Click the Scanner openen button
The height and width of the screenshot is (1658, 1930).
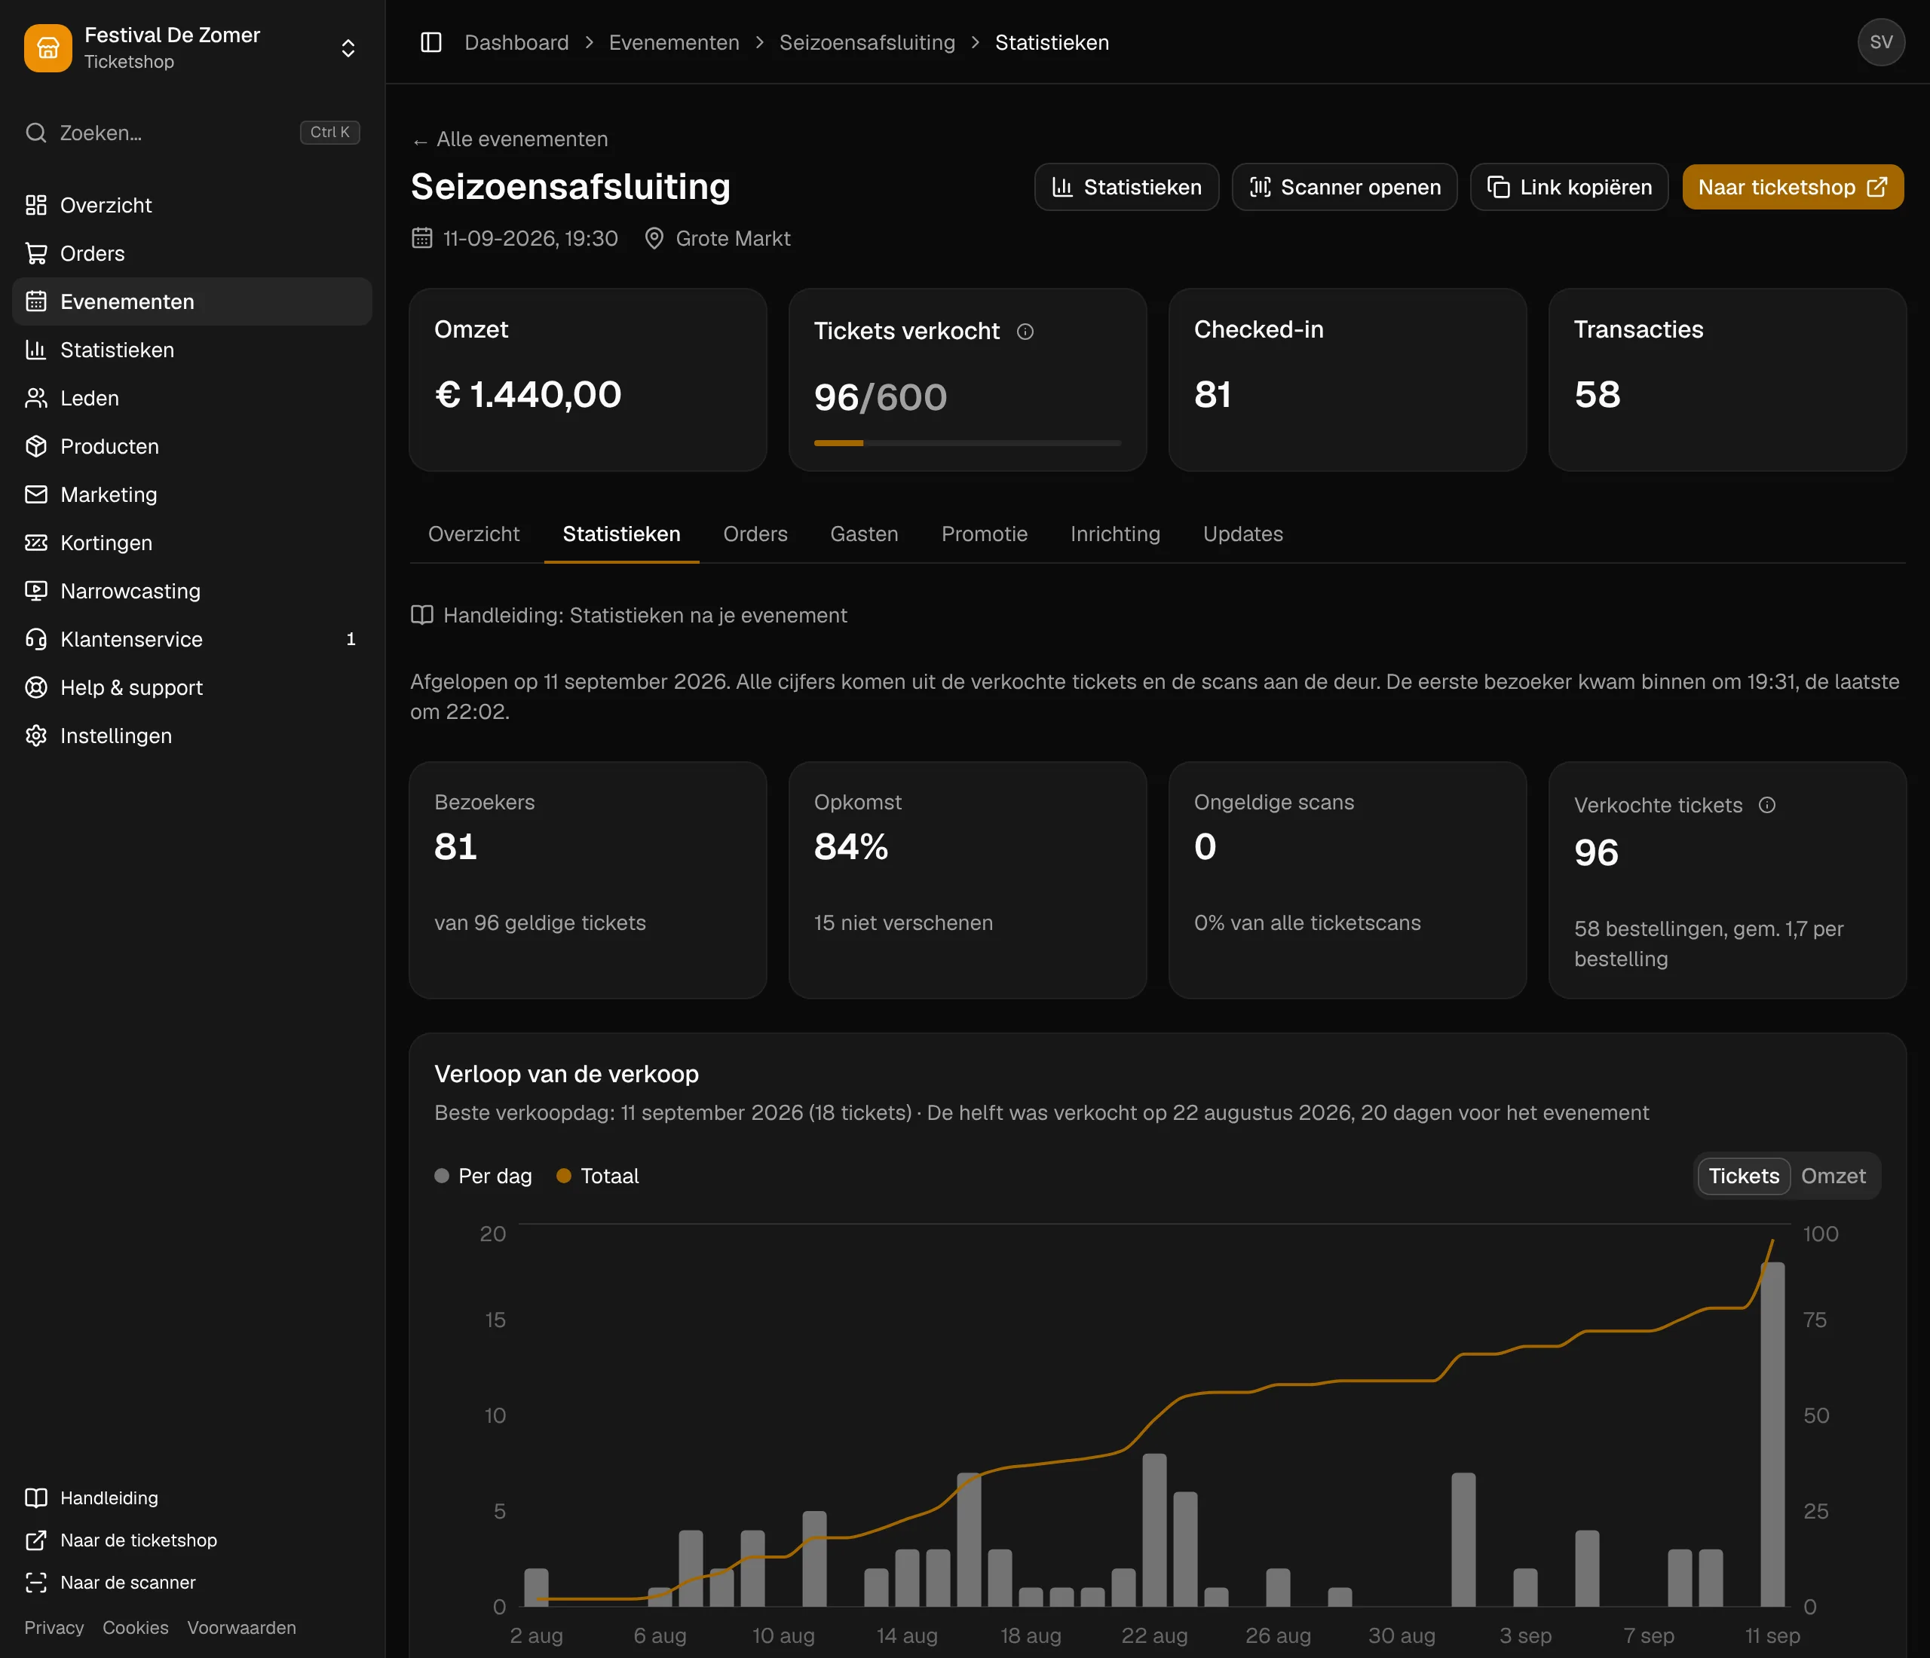coord(1344,187)
